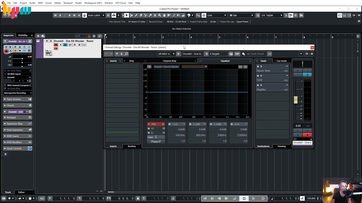Click the PRE Gain slider
The image size is (362, 203).
pyautogui.click(x=156, y=137)
